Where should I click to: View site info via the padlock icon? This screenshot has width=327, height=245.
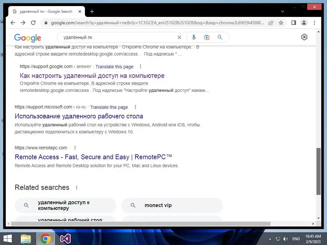tap(46, 23)
